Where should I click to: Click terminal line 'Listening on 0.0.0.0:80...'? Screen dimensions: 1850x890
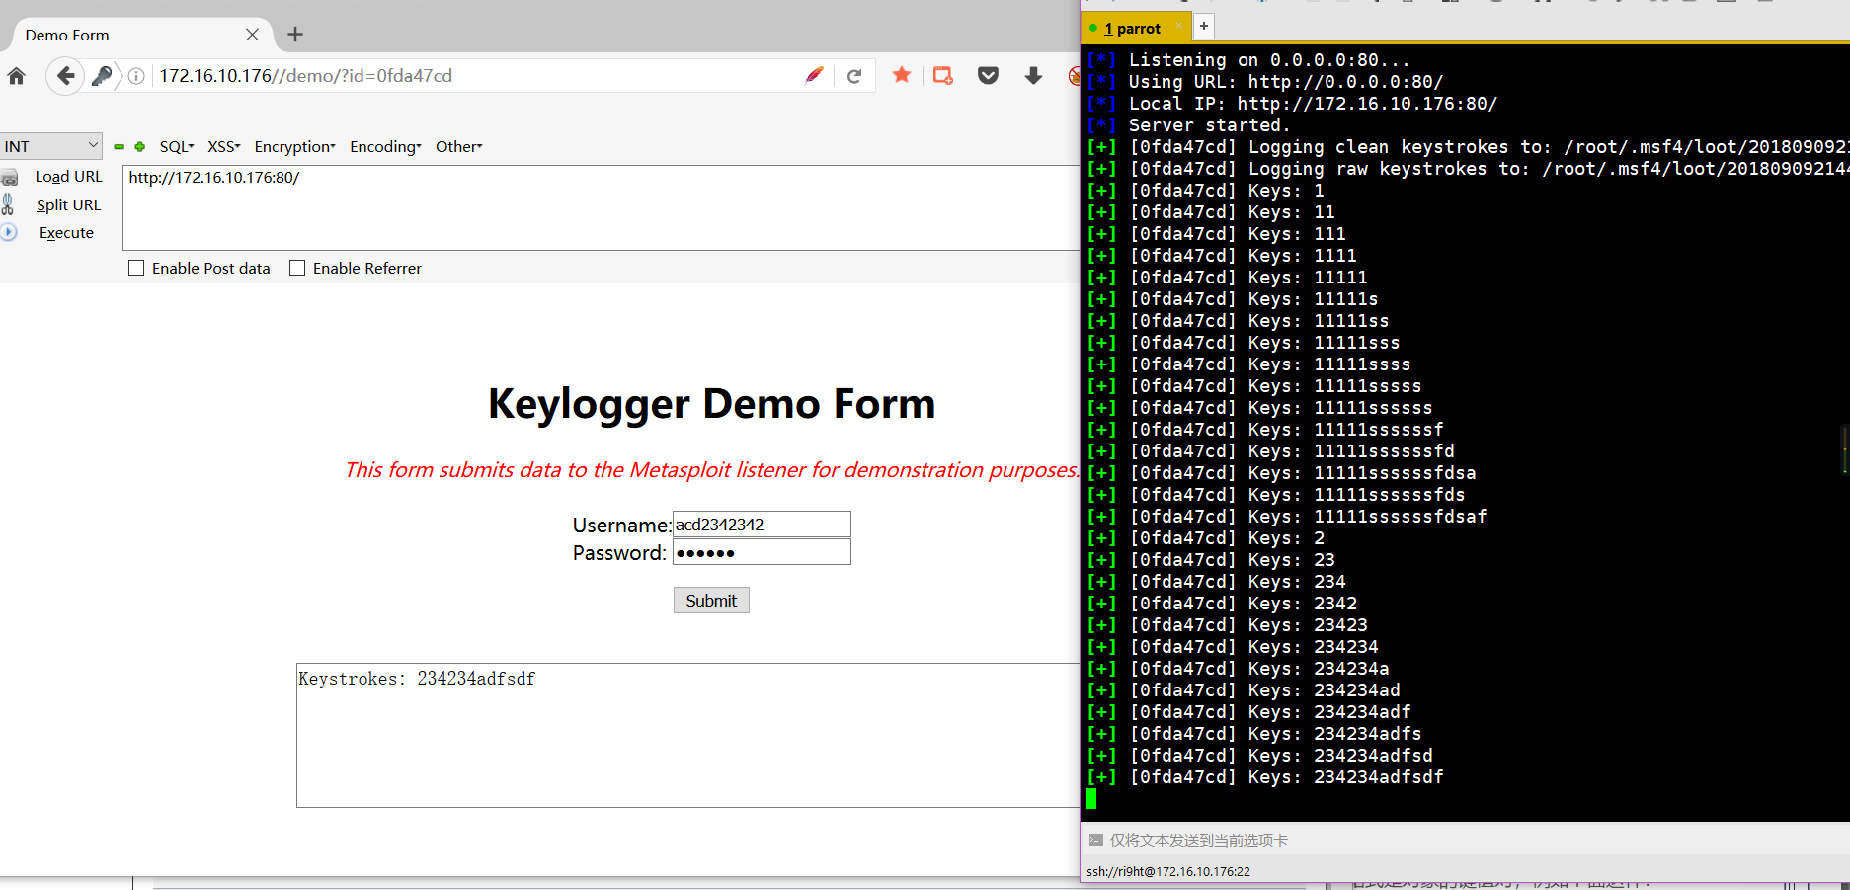[x=1269, y=60]
